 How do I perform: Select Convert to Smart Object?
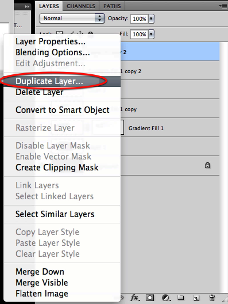(x=62, y=110)
